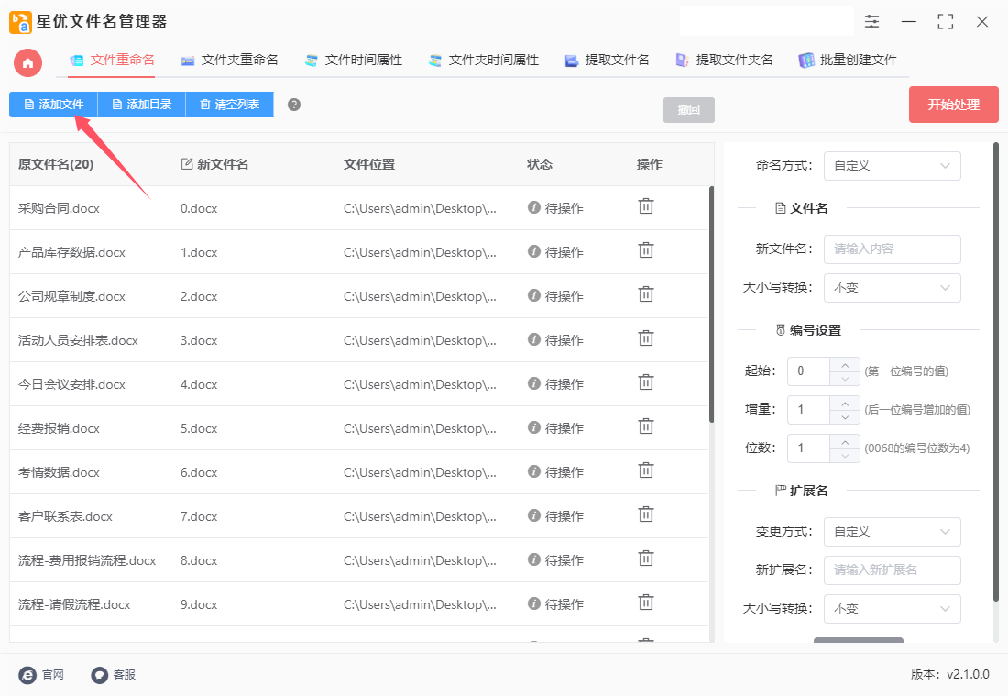Click the 新文件名 input field

892,249
